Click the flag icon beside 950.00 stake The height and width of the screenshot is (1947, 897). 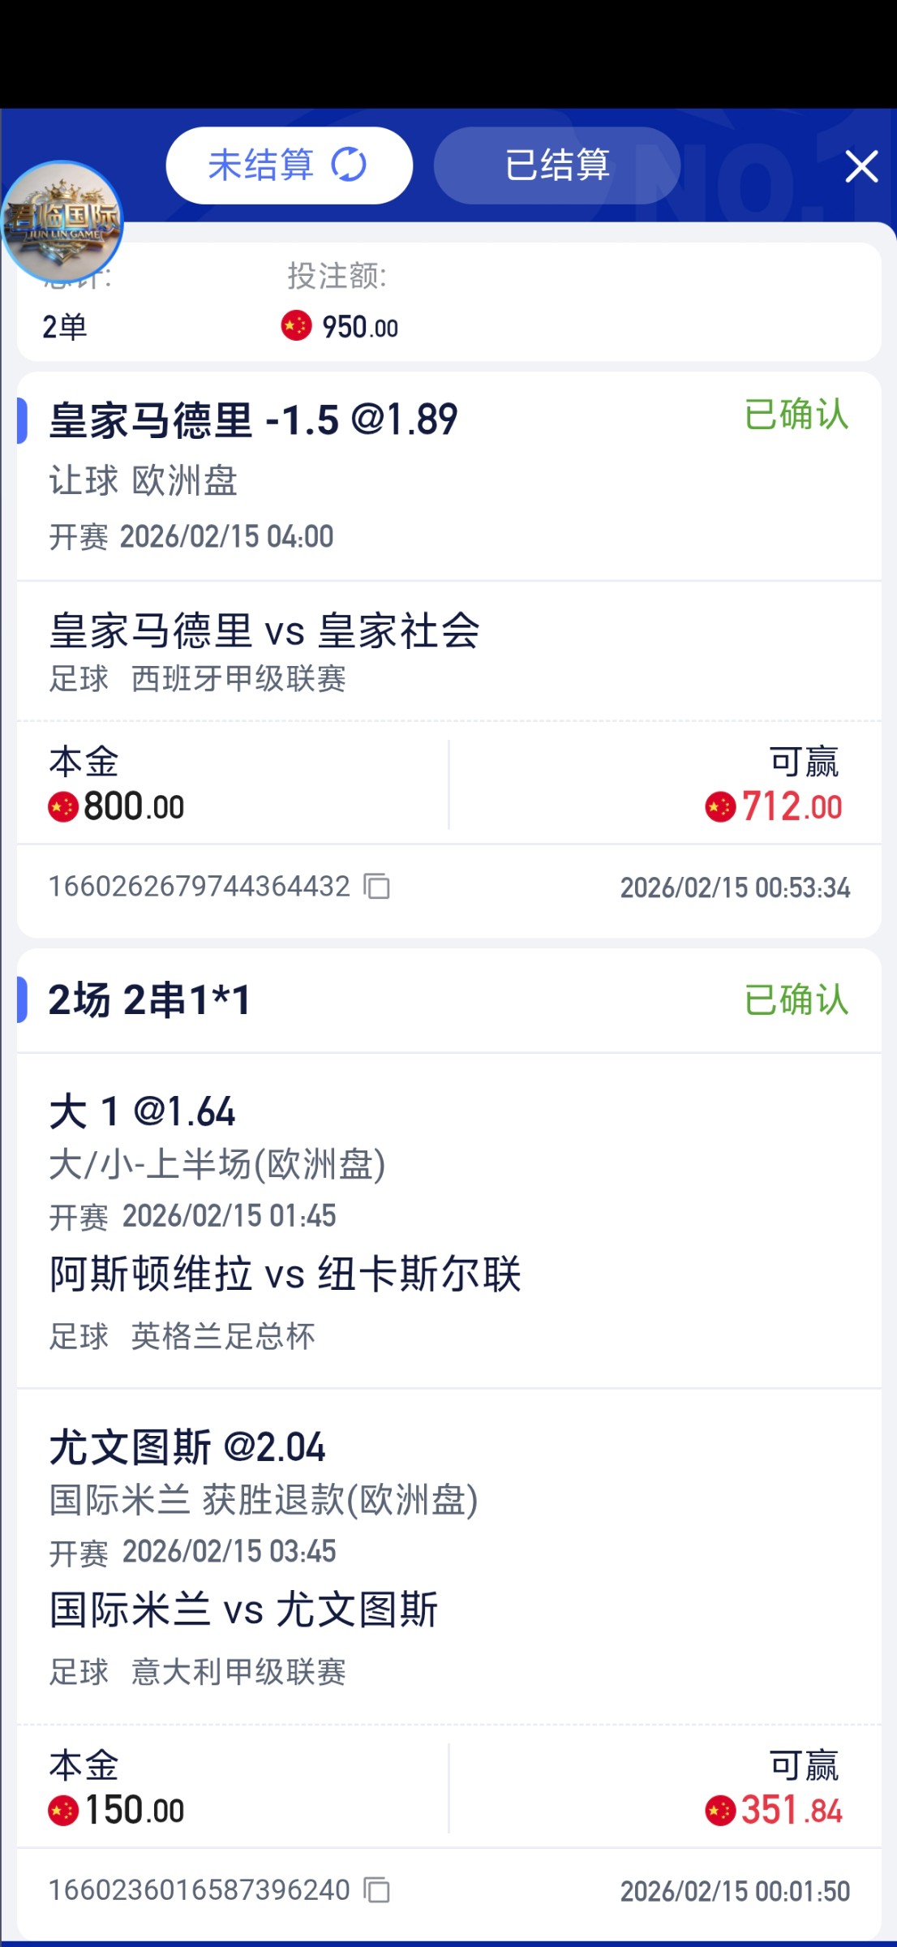[x=296, y=326]
